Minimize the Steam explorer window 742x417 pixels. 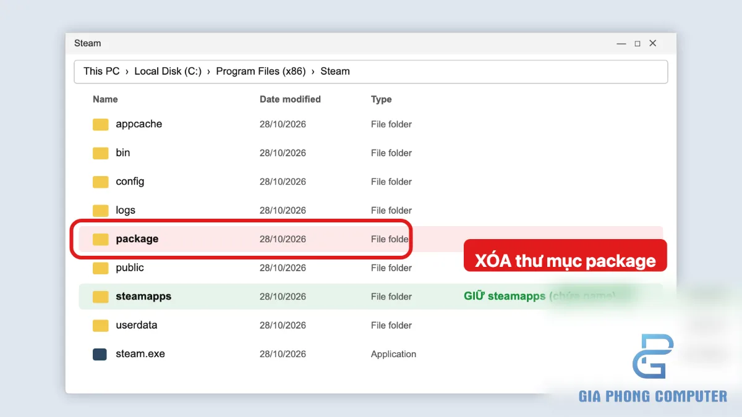pyautogui.click(x=621, y=43)
